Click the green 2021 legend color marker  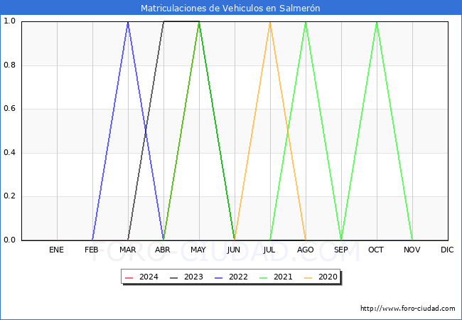tap(264, 277)
